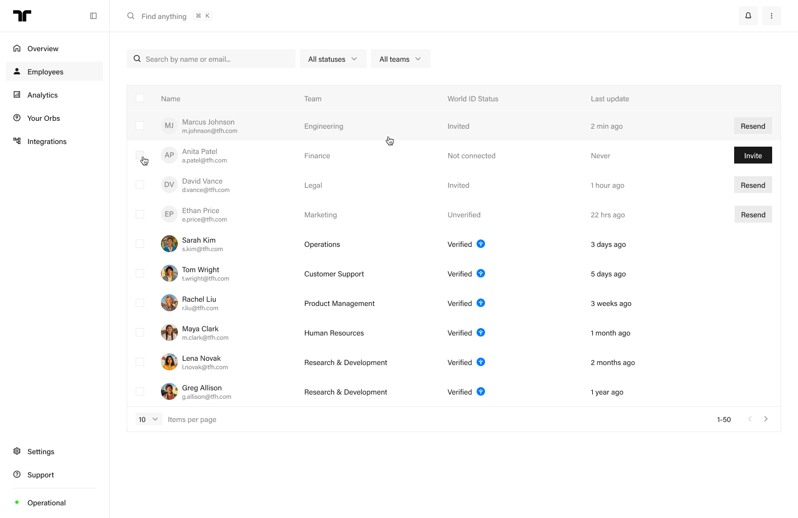Resend invite to Marcus Johnson
798x518 pixels.
(x=753, y=126)
